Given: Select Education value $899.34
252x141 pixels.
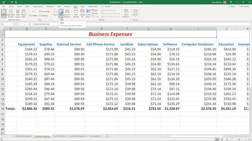Looking at the screenshot, I should [226, 69].
